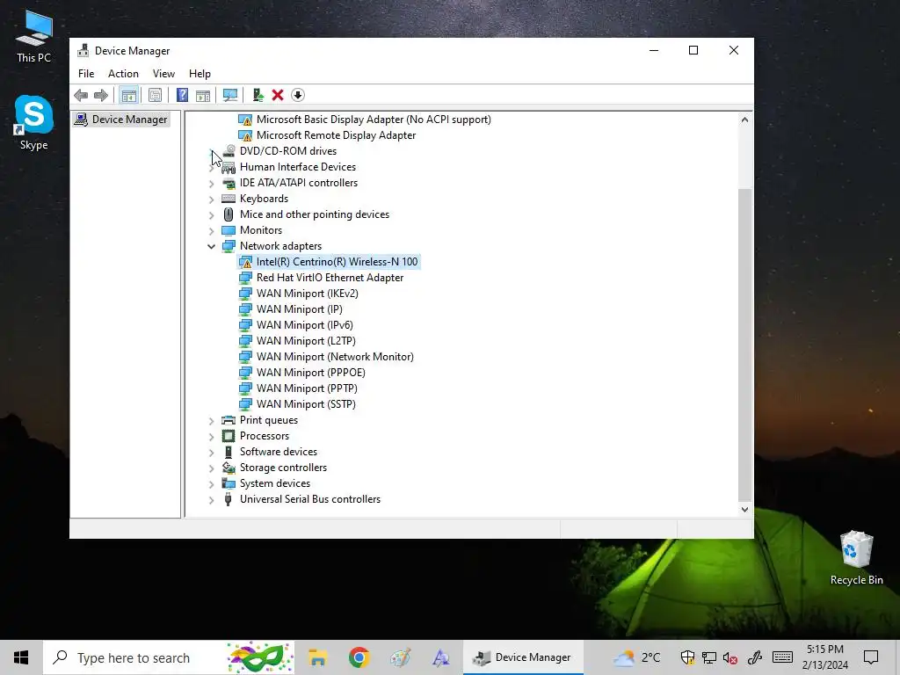900x675 pixels.
Task: Click the Red Hat VirtIO Ethernet Adapter icon
Action: (245, 278)
